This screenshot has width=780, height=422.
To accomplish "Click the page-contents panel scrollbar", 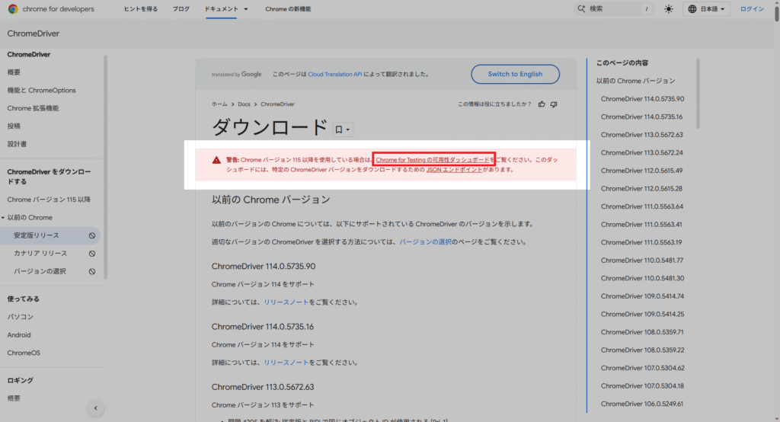I will tap(698, 94).
